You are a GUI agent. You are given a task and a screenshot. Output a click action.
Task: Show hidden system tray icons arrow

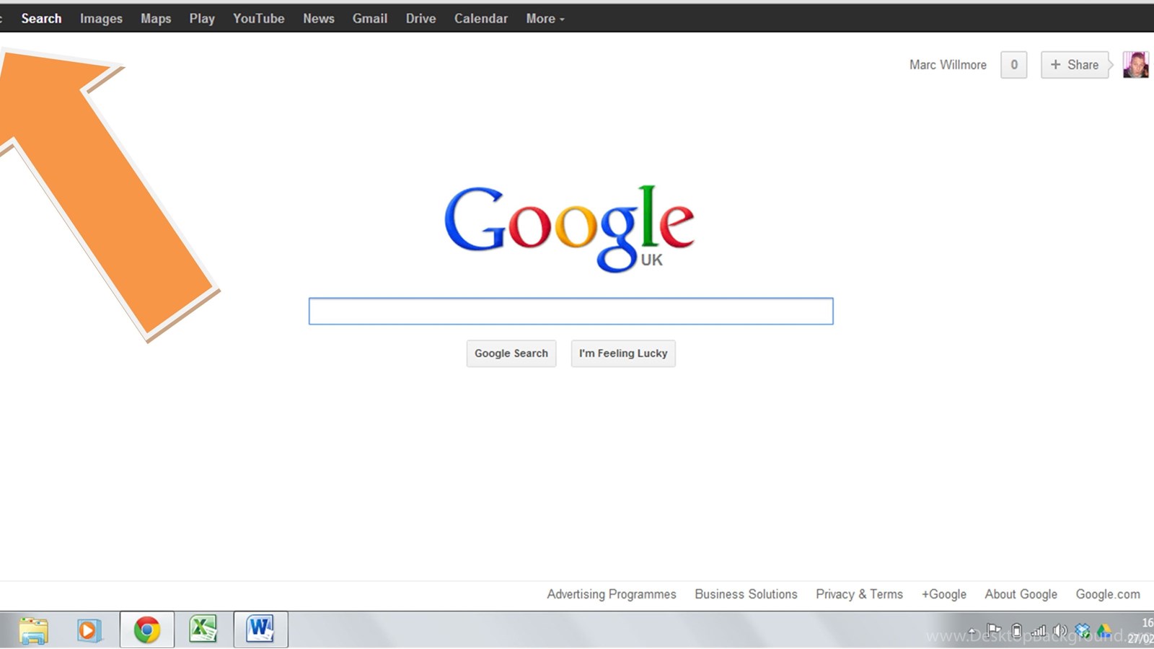[972, 632]
